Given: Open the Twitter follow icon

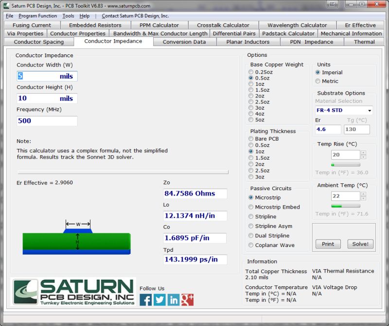Looking at the screenshot, I should [159, 300].
